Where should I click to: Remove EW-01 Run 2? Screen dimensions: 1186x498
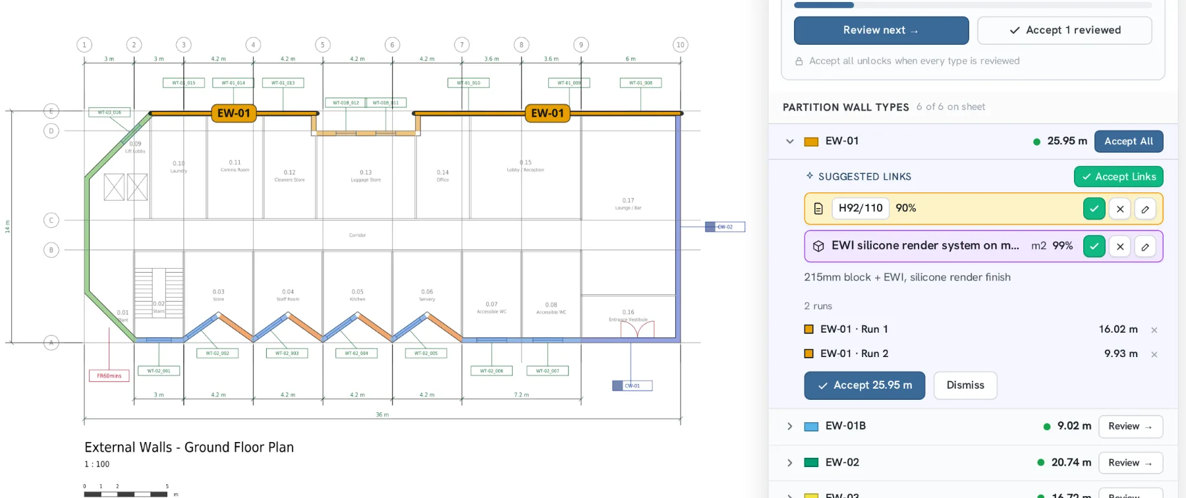coord(1154,354)
